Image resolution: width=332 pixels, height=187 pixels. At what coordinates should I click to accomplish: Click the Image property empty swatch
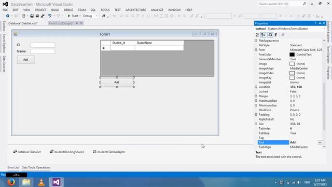[292, 64]
